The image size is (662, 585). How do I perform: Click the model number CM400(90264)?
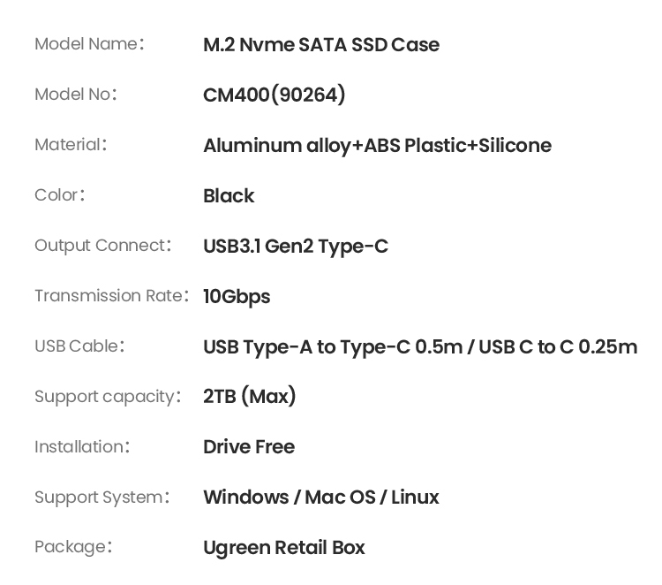[275, 95]
